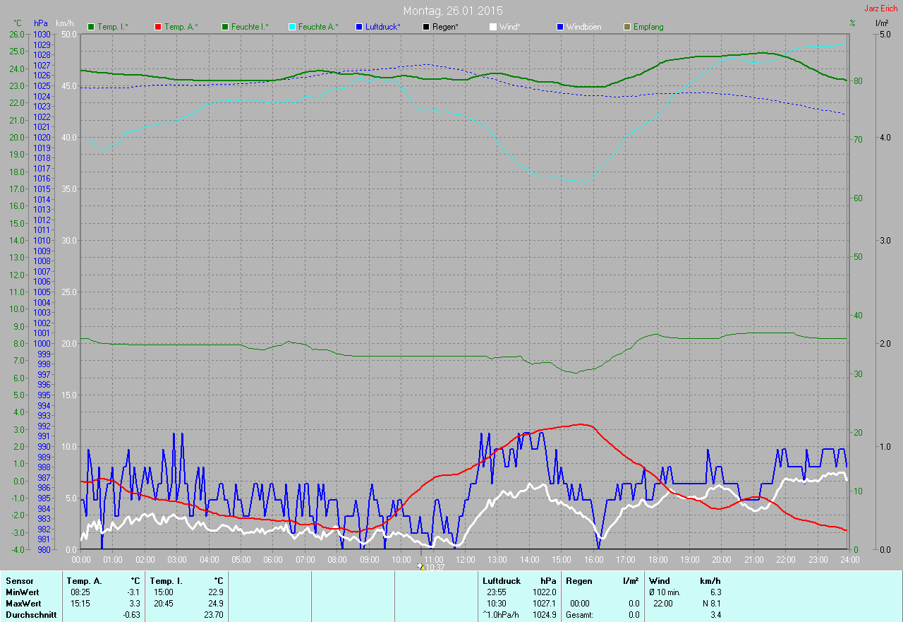Click the olive Empfang legend square
This screenshot has height=622, width=903.
click(x=627, y=27)
